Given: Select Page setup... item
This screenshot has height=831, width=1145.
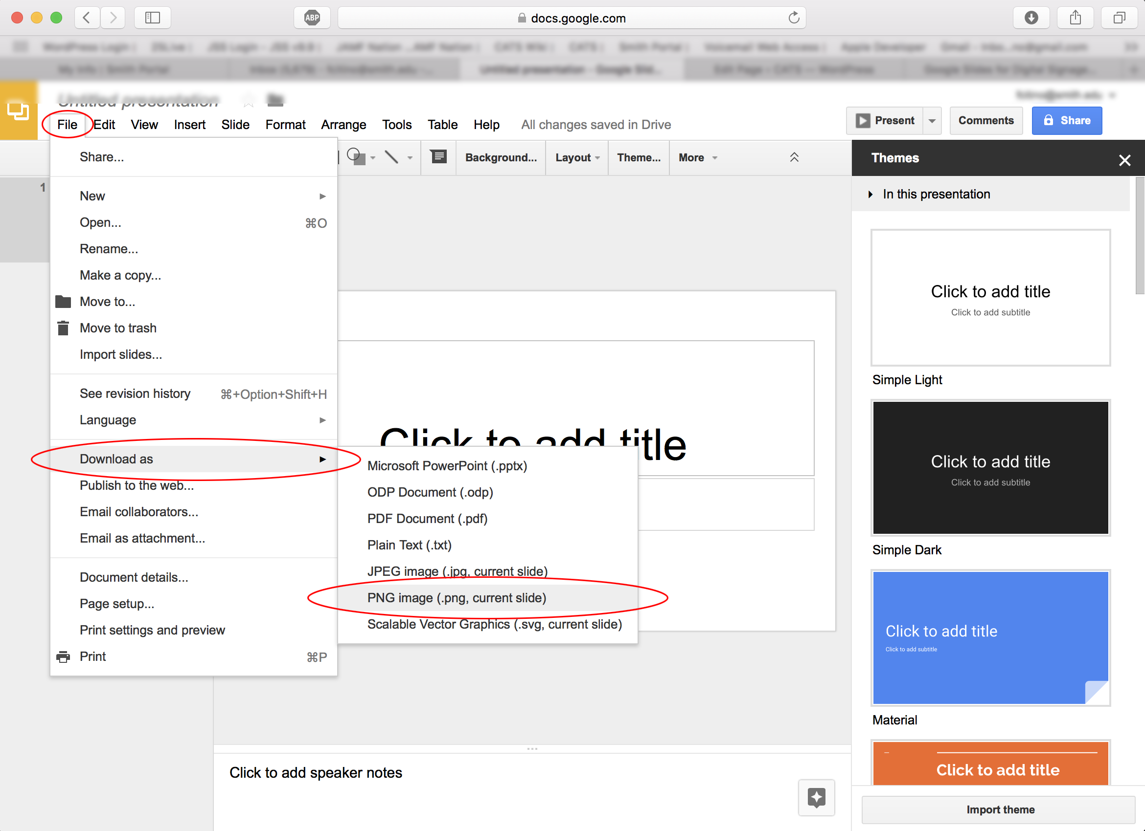Looking at the screenshot, I should (x=193, y=604).
